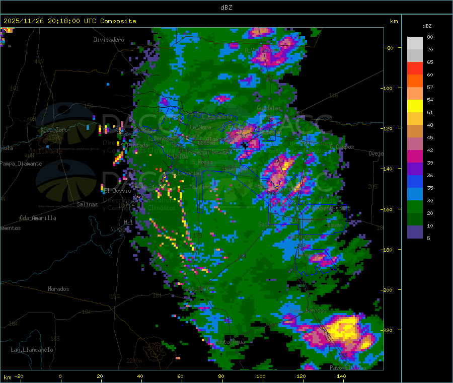Click the '45' value on the legend
This screenshot has height=383, width=453.
tap(430, 138)
